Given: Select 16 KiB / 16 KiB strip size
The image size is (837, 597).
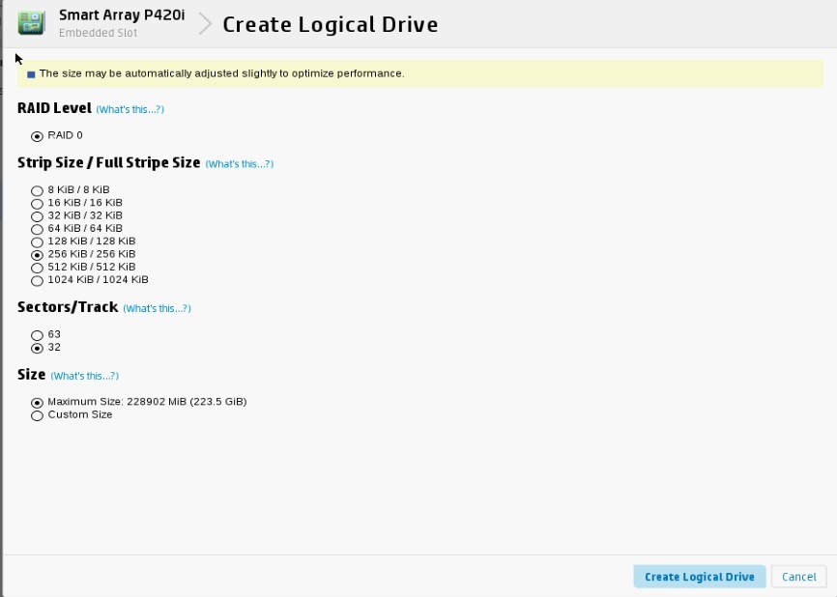Looking at the screenshot, I should pos(38,204).
